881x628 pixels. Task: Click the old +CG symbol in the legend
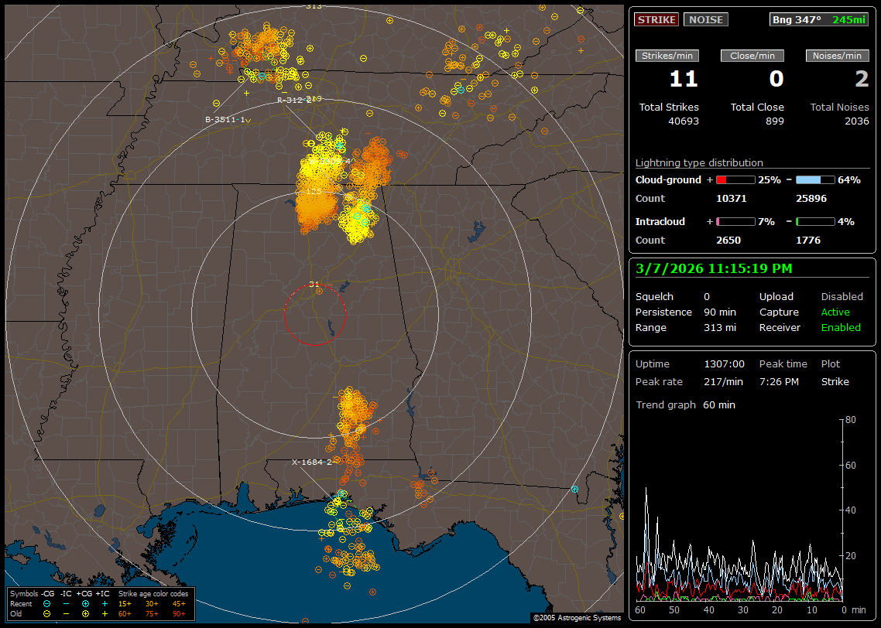(85, 613)
